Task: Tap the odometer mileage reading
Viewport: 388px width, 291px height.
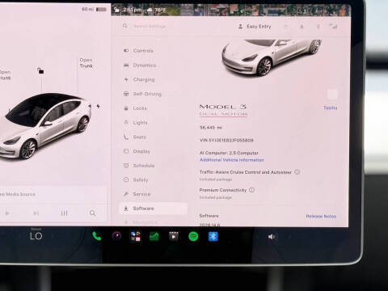Action: [x=211, y=128]
